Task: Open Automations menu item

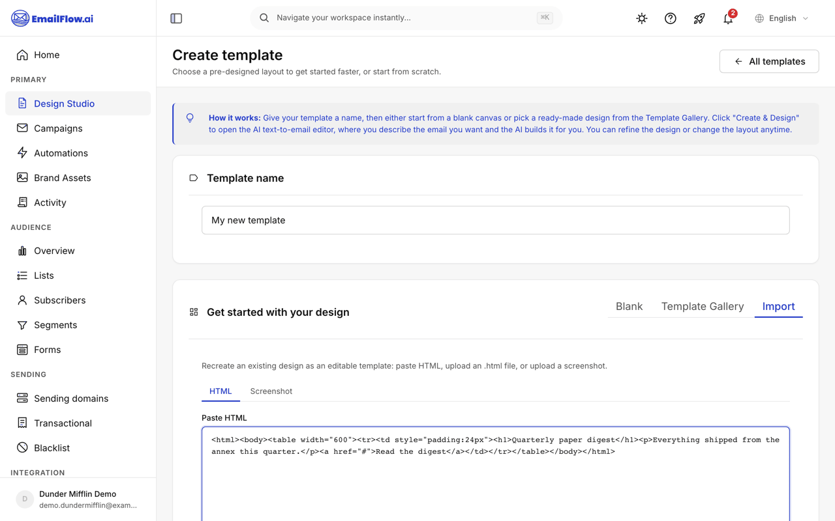Action: click(x=78, y=153)
